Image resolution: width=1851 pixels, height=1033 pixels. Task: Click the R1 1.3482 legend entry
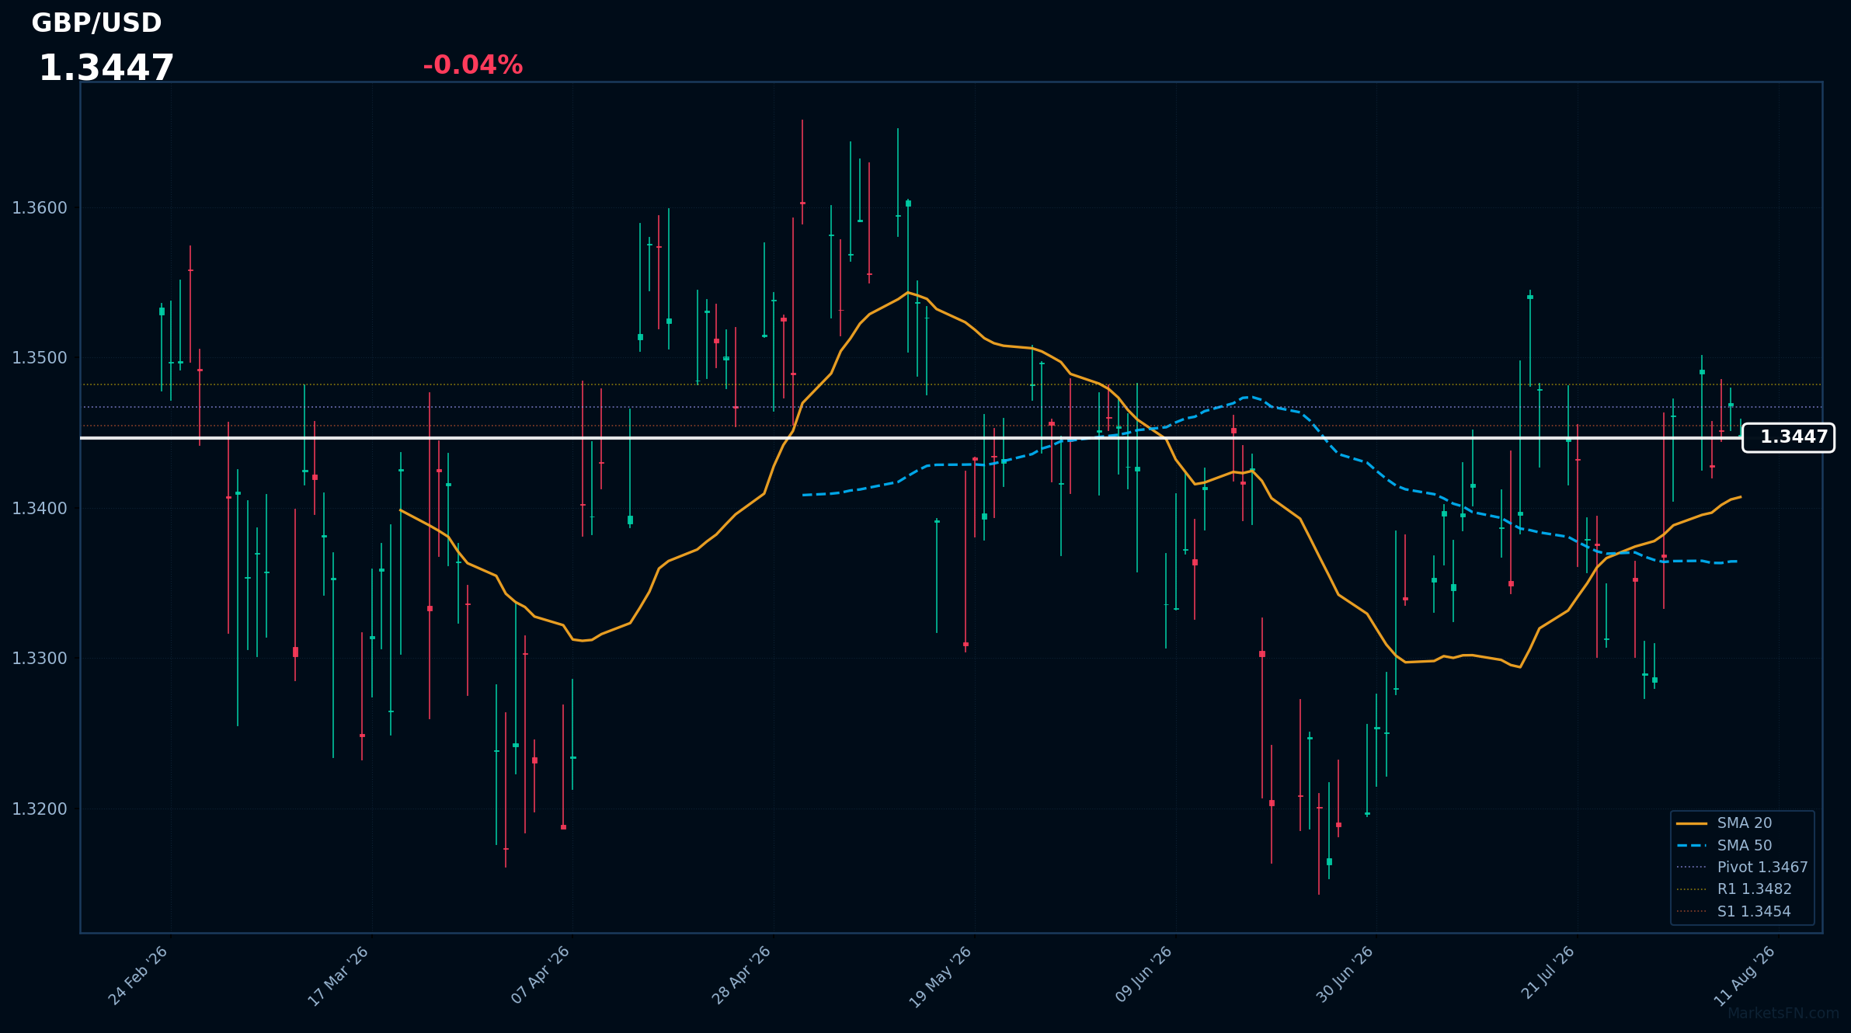pos(1734,889)
